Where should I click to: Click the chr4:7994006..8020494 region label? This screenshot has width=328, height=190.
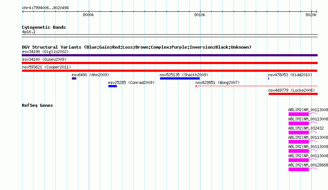click(x=45, y=8)
